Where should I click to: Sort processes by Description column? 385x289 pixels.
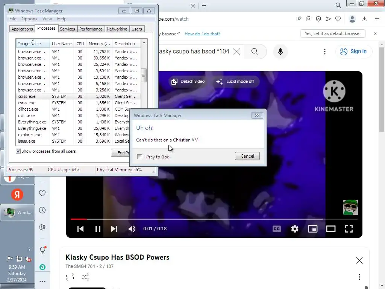[x=126, y=44]
